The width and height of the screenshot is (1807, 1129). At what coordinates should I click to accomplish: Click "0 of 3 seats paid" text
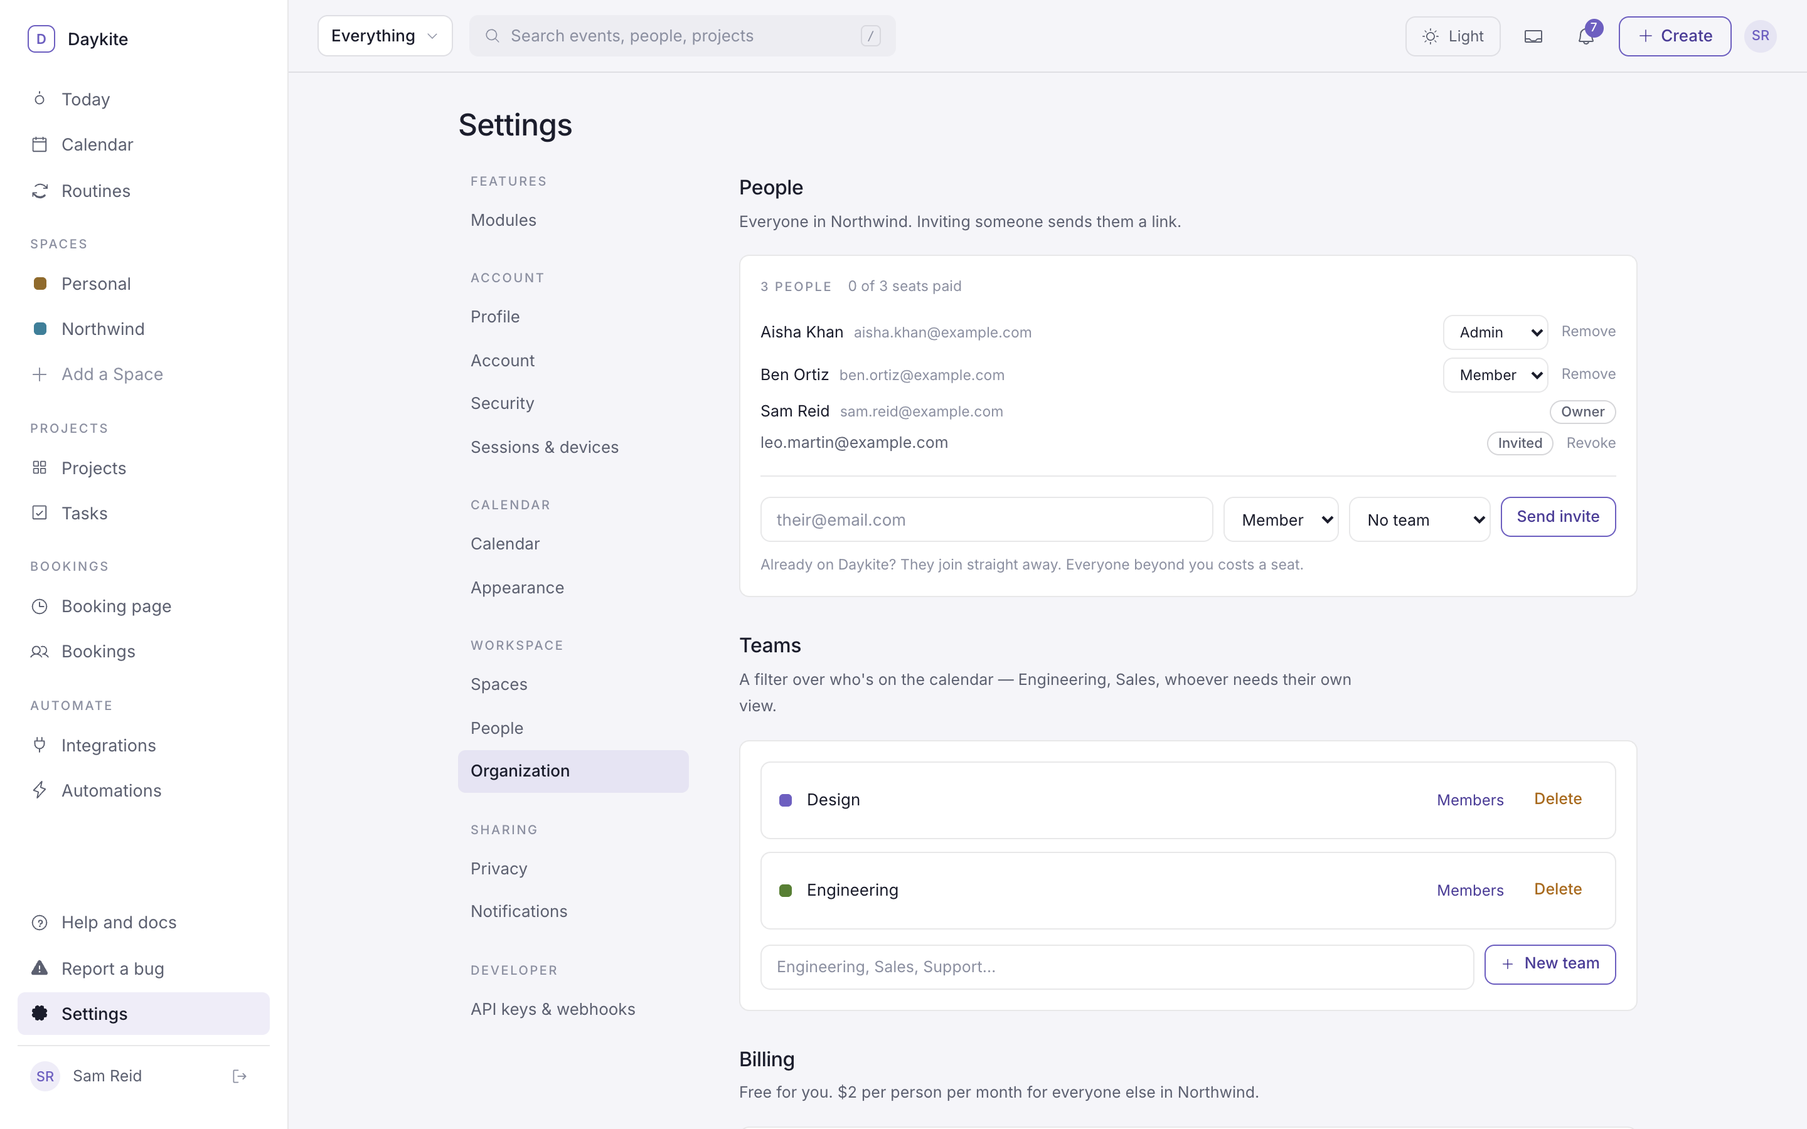pos(904,286)
